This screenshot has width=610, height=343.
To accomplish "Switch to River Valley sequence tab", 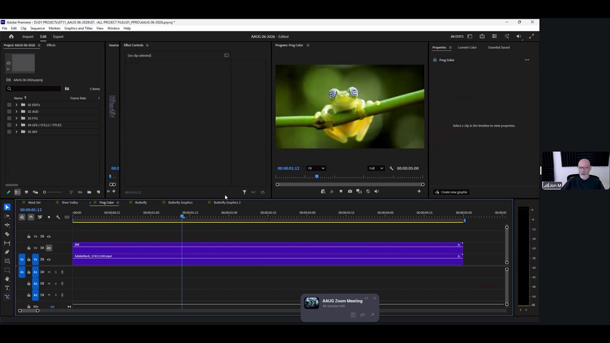I will pyautogui.click(x=70, y=202).
